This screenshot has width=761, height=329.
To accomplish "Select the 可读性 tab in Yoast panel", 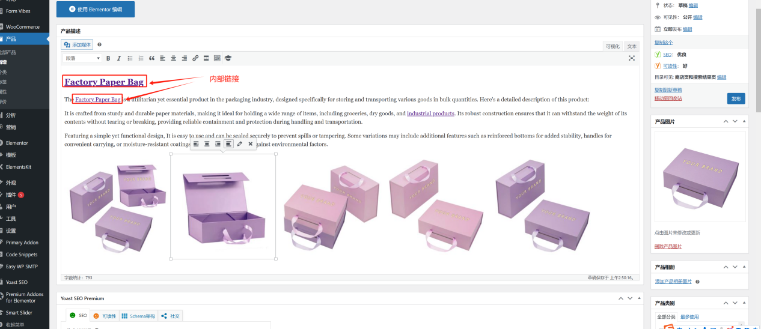I will (105, 316).
